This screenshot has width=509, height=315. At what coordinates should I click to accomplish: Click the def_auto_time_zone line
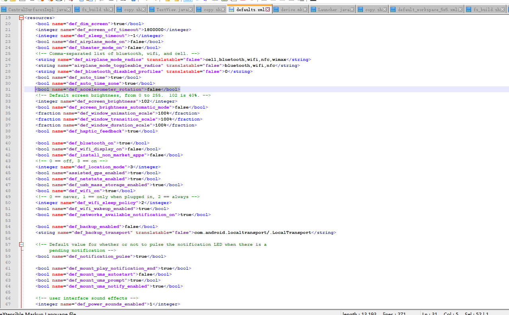[95, 84]
